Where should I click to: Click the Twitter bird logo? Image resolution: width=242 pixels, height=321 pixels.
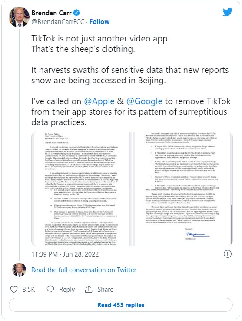(x=228, y=12)
